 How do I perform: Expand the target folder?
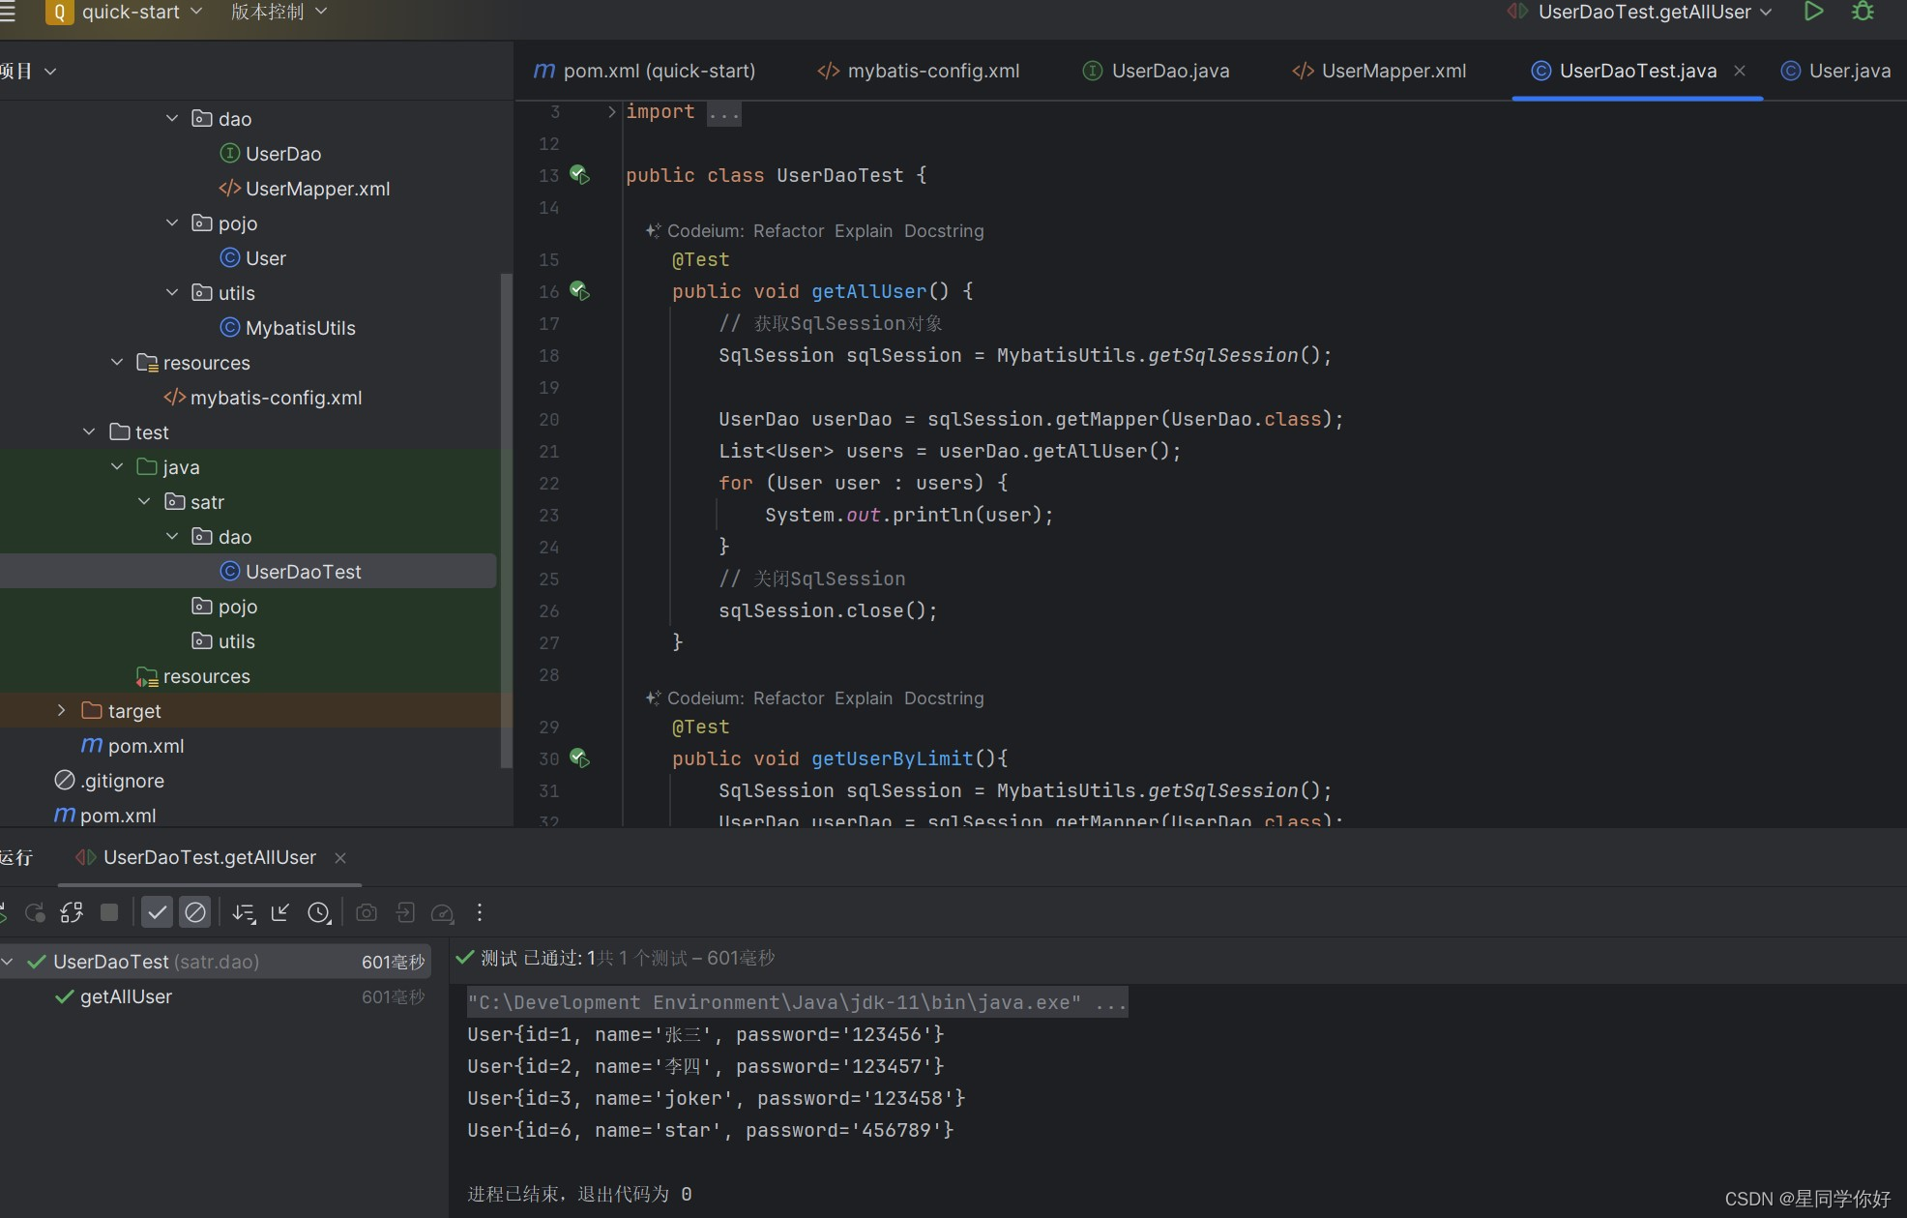pos(61,711)
